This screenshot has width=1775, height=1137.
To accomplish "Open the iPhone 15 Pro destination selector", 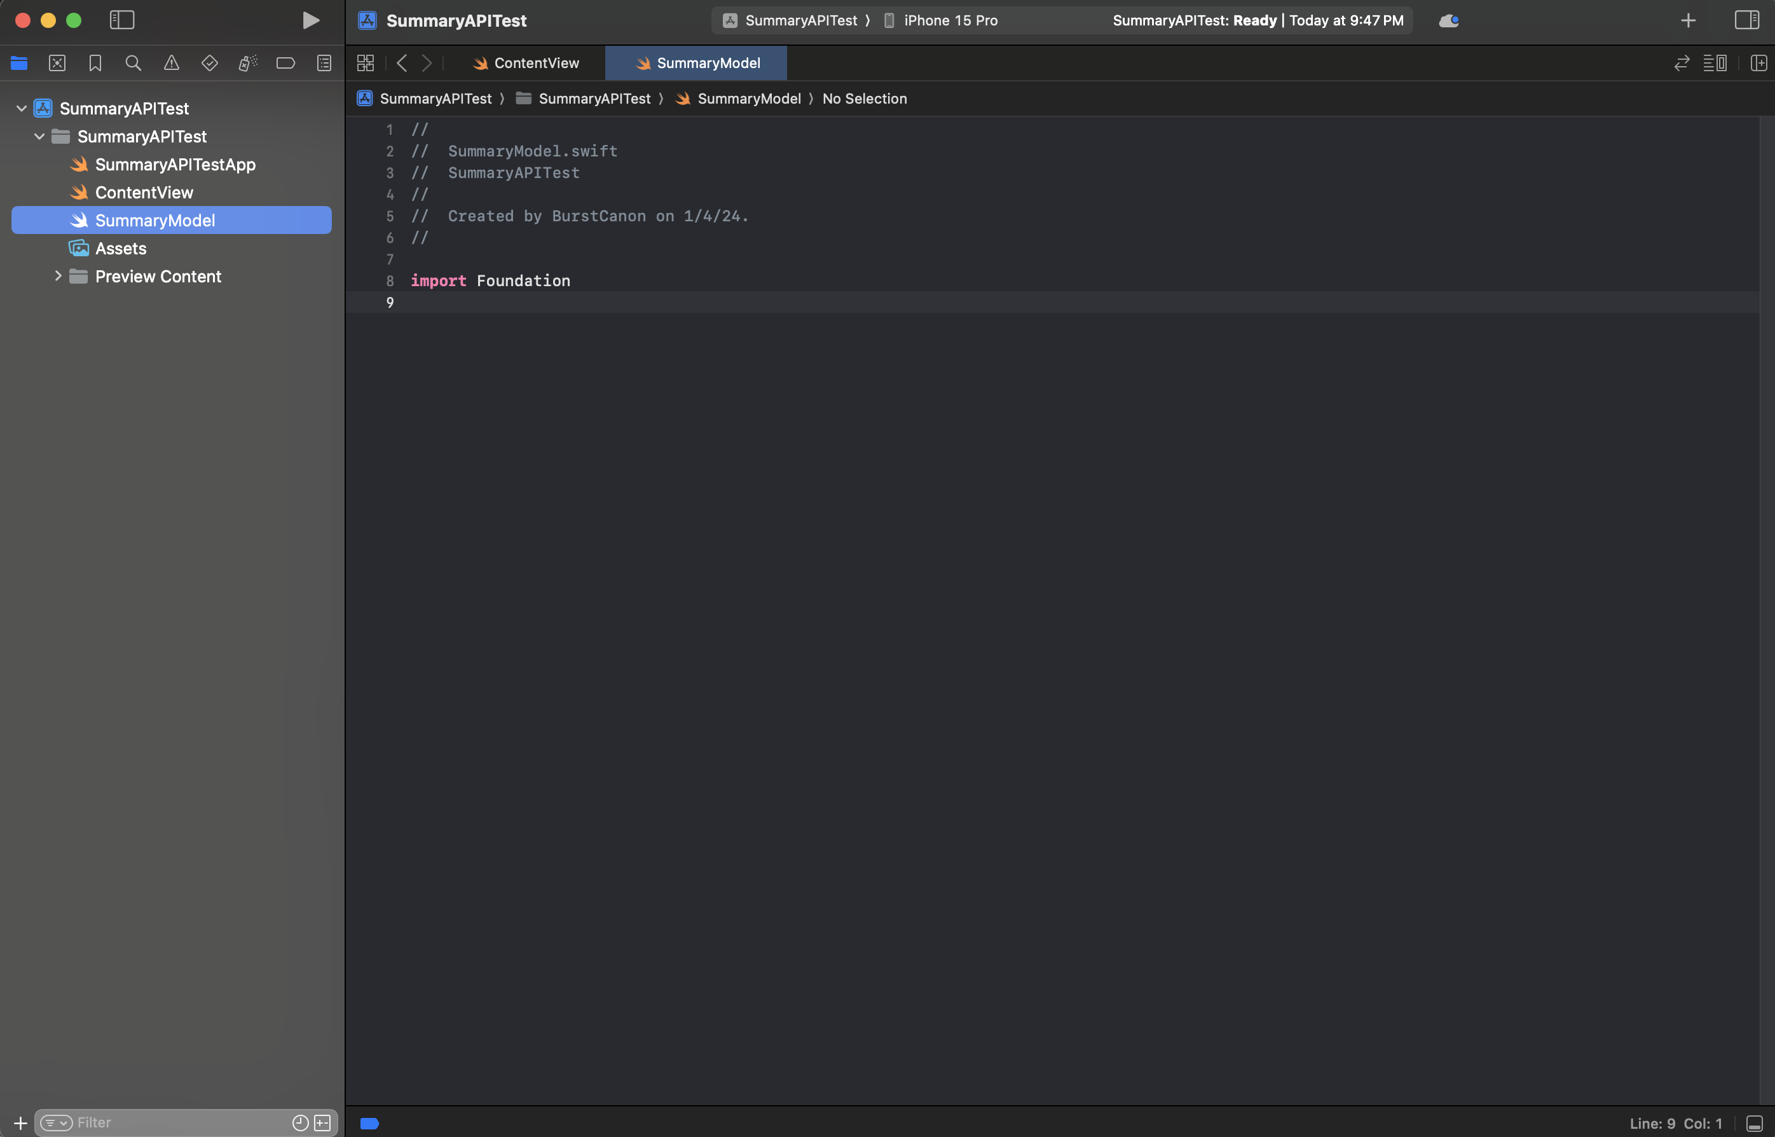I will pyautogui.click(x=950, y=21).
